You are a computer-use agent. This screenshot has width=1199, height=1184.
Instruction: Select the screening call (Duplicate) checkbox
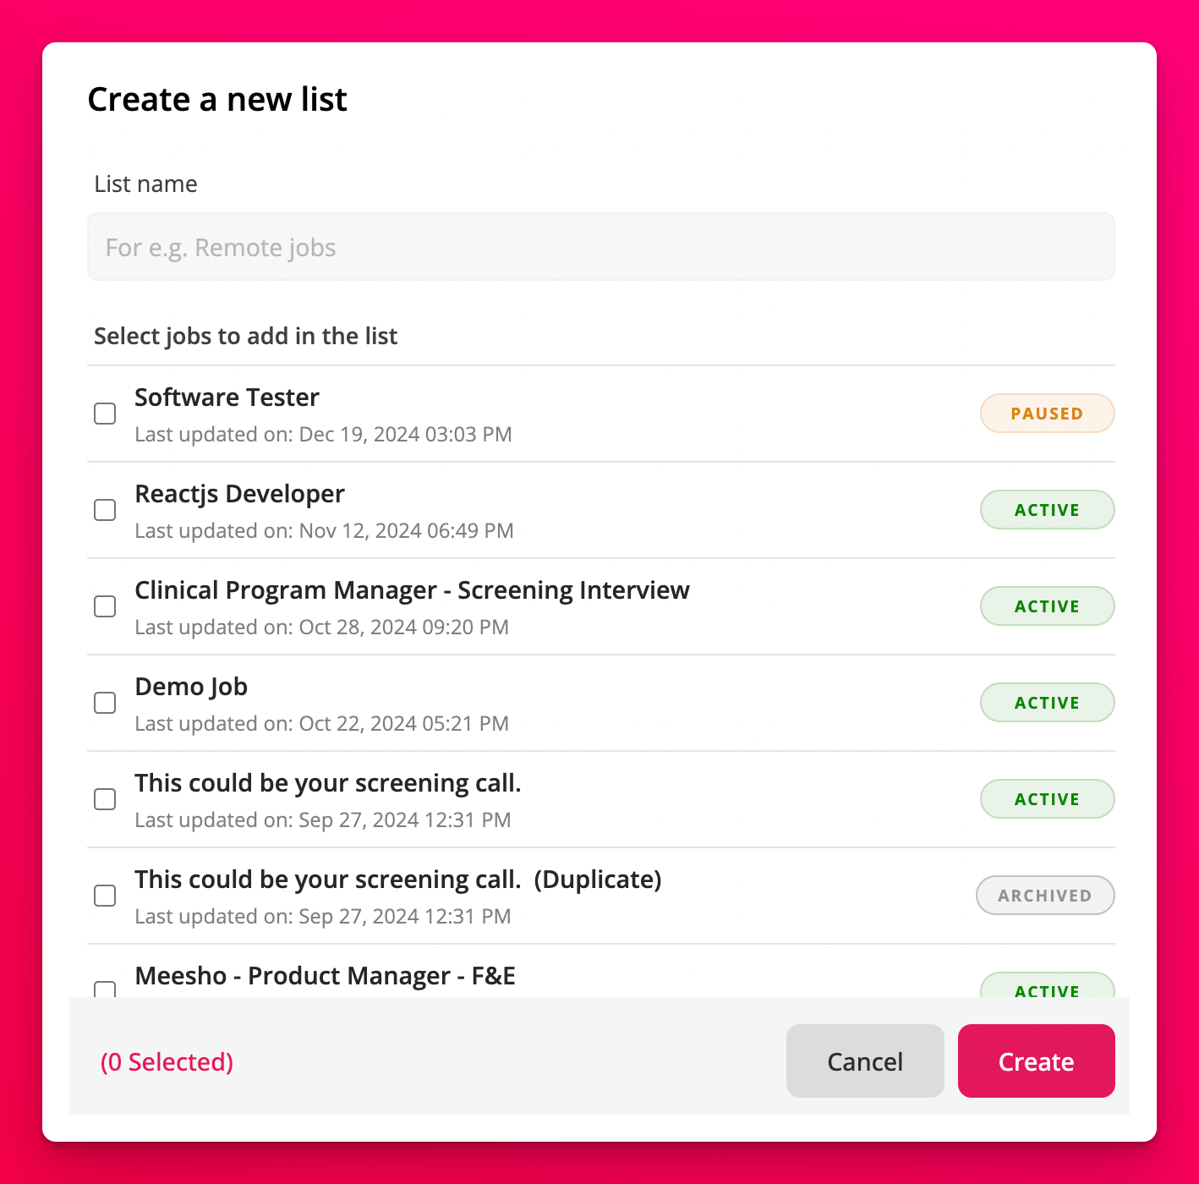pyautogui.click(x=105, y=896)
